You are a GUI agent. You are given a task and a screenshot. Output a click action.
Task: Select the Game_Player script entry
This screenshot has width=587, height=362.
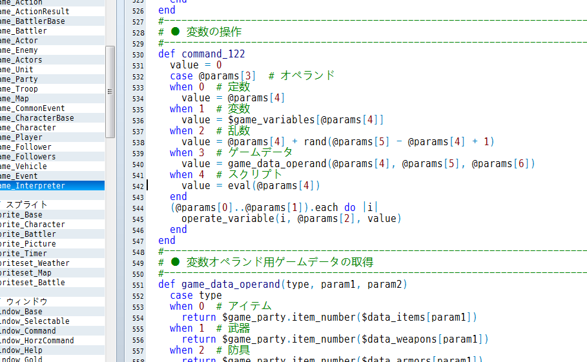tap(52, 137)
